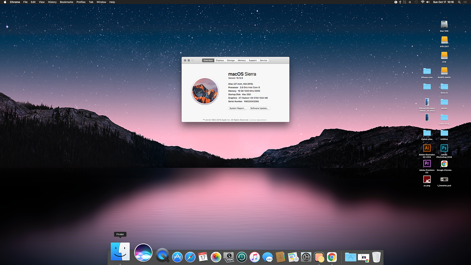Open the Profiles menu
This screenshot has width=471, height=265.
81,2
